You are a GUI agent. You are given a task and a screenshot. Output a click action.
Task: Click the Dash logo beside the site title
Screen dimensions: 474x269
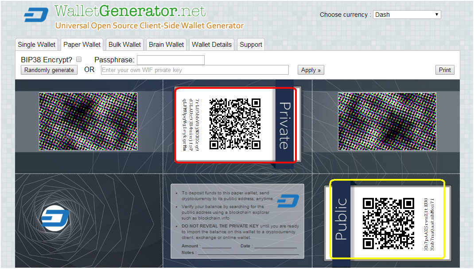pyautogui.click(x=36, y=15)
